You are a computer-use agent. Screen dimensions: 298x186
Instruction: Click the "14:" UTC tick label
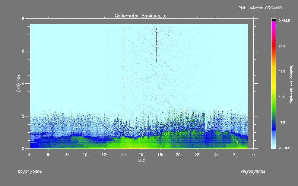pos(123,155)
